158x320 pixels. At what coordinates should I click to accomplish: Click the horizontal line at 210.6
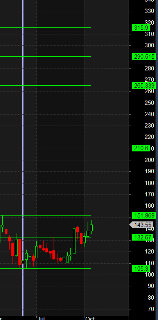[45, 148]
